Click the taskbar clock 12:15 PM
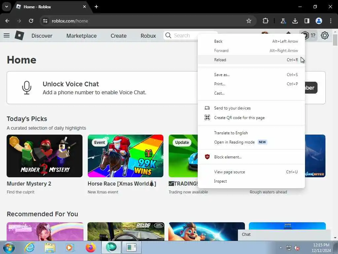This screenshot has height=254, width=338. pos(321,245)
